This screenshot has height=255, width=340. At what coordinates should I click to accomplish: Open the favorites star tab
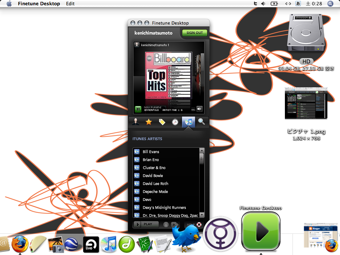click(x=149, y=122)
